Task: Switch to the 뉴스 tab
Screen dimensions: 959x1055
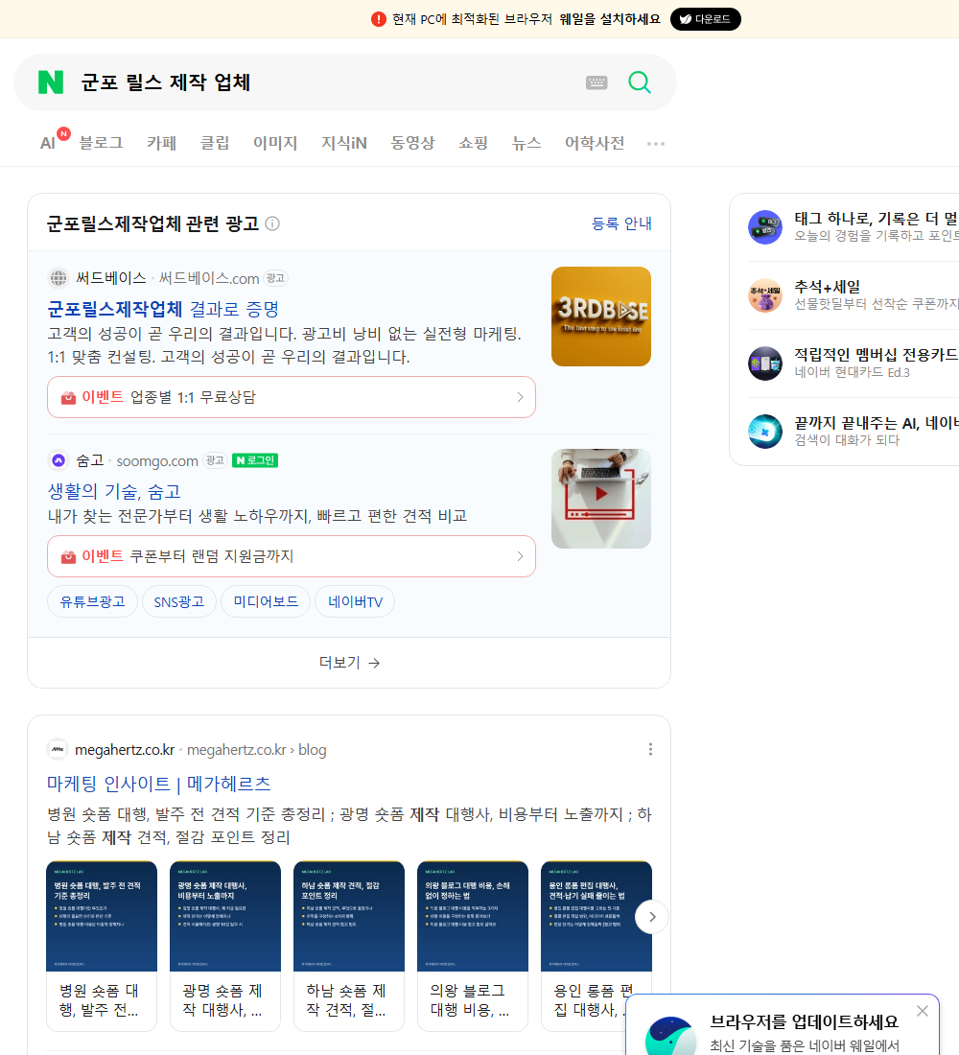Action: [526, 143]
